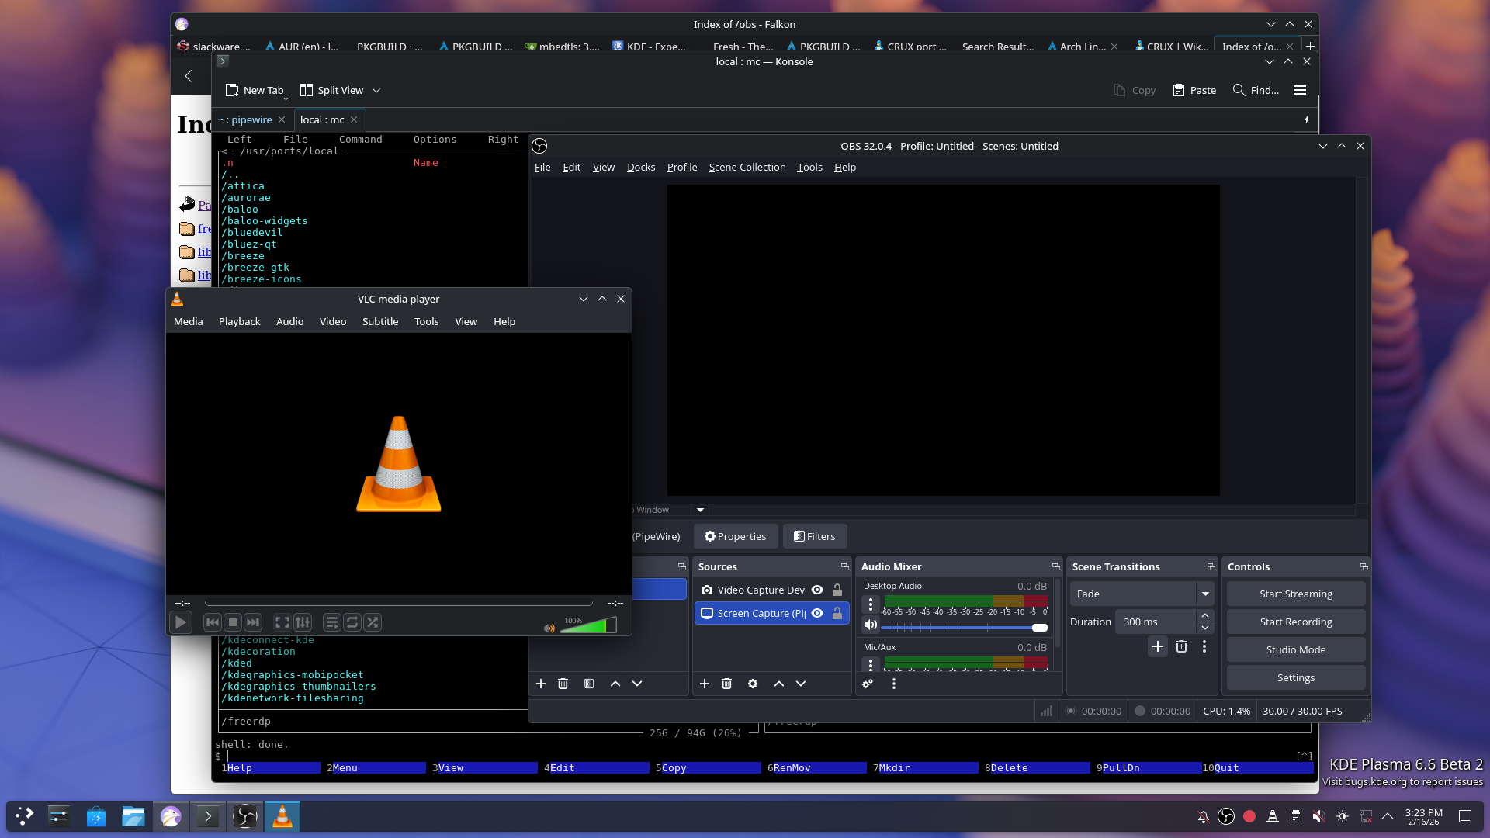Click VLC loop/repeat icon

[352, 622]
